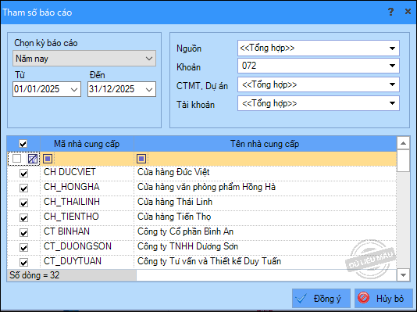Select the CT_DUYTUAN code cell
417x312 pixels.
87,261
